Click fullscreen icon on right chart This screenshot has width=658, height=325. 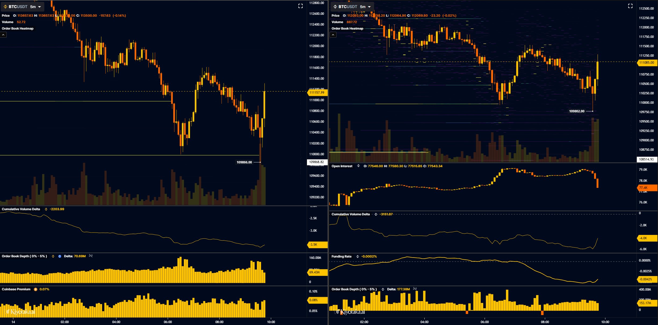click(630, 6)
